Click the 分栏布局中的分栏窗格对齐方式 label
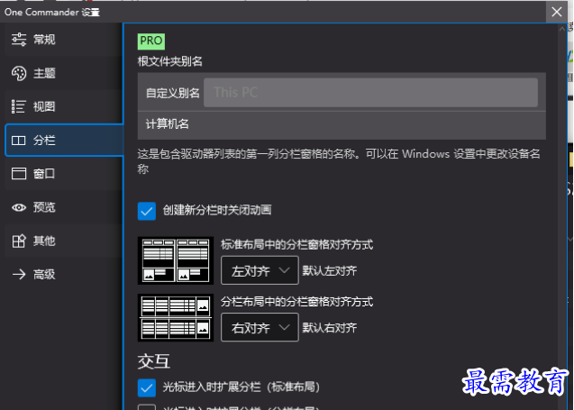 296,302
